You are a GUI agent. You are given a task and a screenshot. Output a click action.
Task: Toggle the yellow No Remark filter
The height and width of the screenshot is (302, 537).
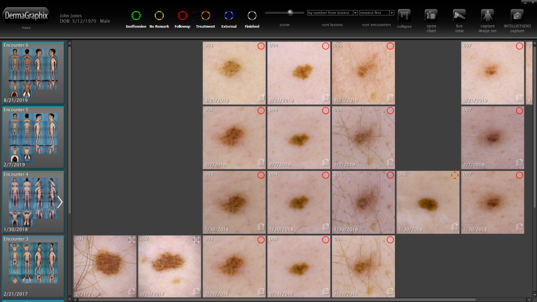point(159,16)
